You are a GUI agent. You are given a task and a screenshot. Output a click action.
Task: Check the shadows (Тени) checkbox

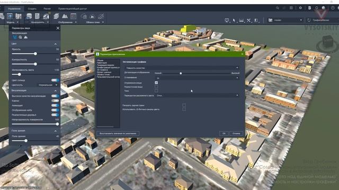(156, 91)
